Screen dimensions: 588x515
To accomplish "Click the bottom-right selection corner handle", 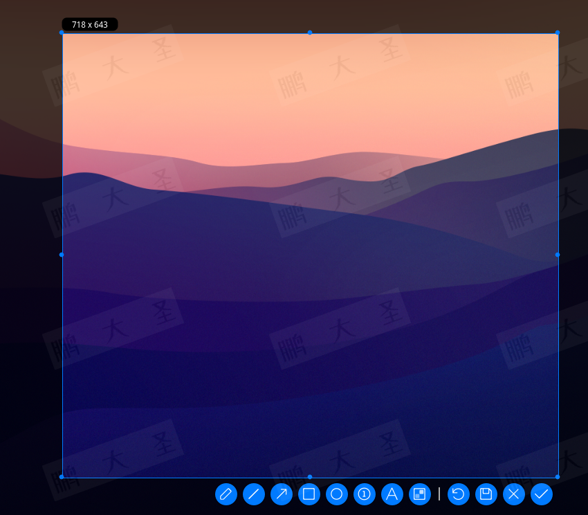I will [x=558, y=477].
